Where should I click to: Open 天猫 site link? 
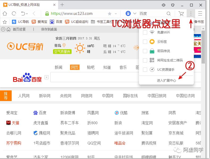tap(13, 123)
